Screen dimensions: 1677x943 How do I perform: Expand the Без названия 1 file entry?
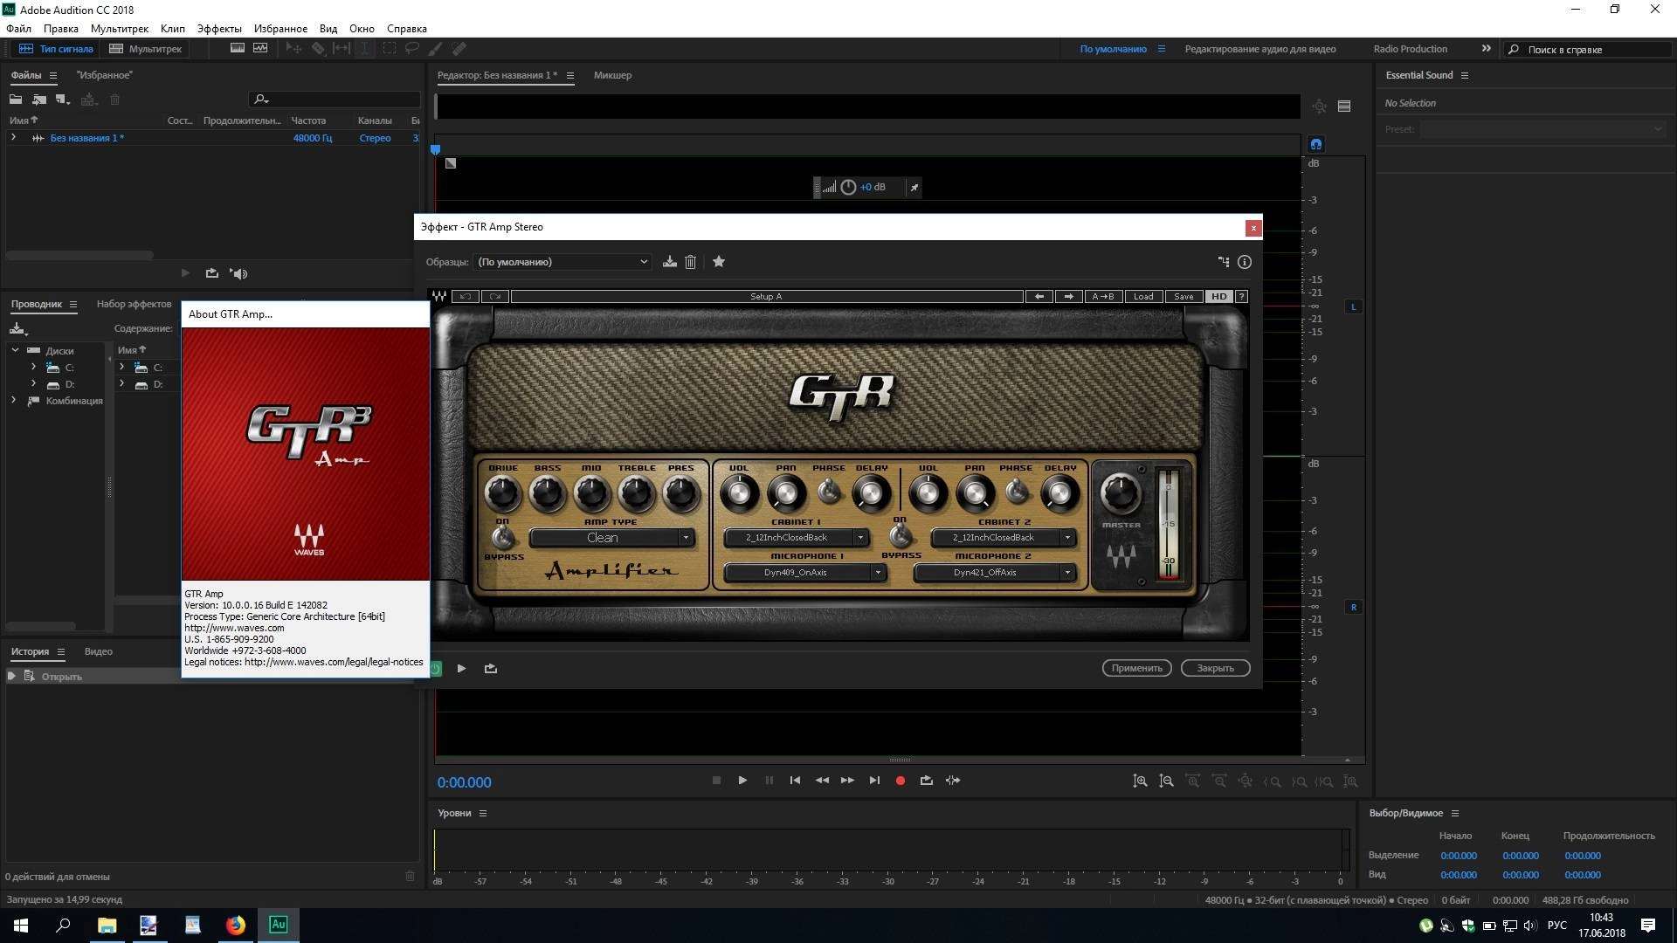13,137
